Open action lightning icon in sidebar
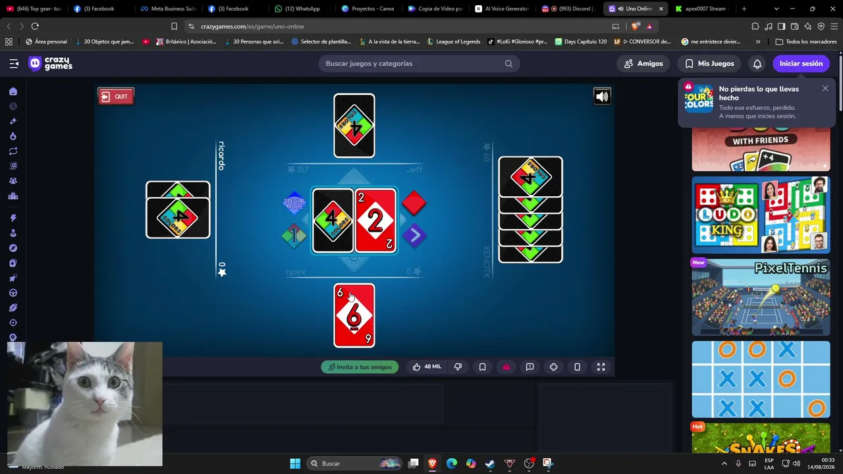This screenshot has height=474, width=843. [13, 218]
